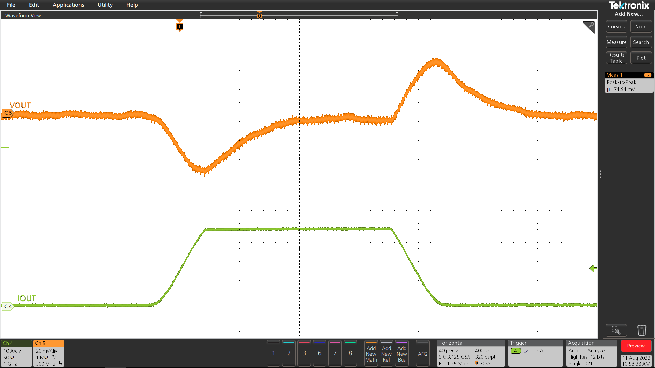Enable channel 2 button
This screenshot has width=655, height=368.
tap(289, 353)
